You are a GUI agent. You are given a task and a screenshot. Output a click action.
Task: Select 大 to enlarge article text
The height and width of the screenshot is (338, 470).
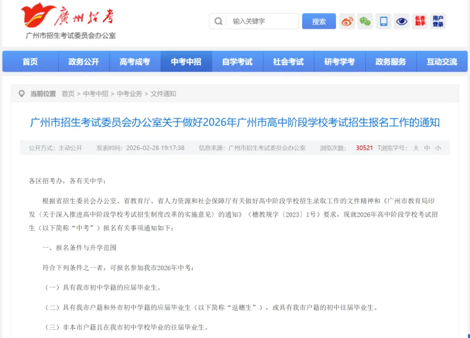[415, 148]
